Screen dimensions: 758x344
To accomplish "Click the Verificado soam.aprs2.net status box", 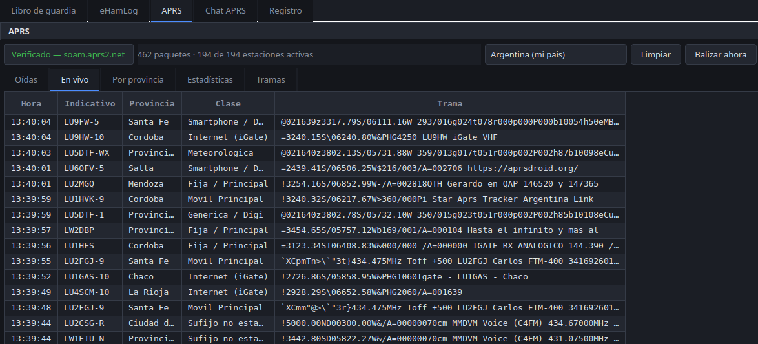I will pyautogui.click(x=68, y=55).
